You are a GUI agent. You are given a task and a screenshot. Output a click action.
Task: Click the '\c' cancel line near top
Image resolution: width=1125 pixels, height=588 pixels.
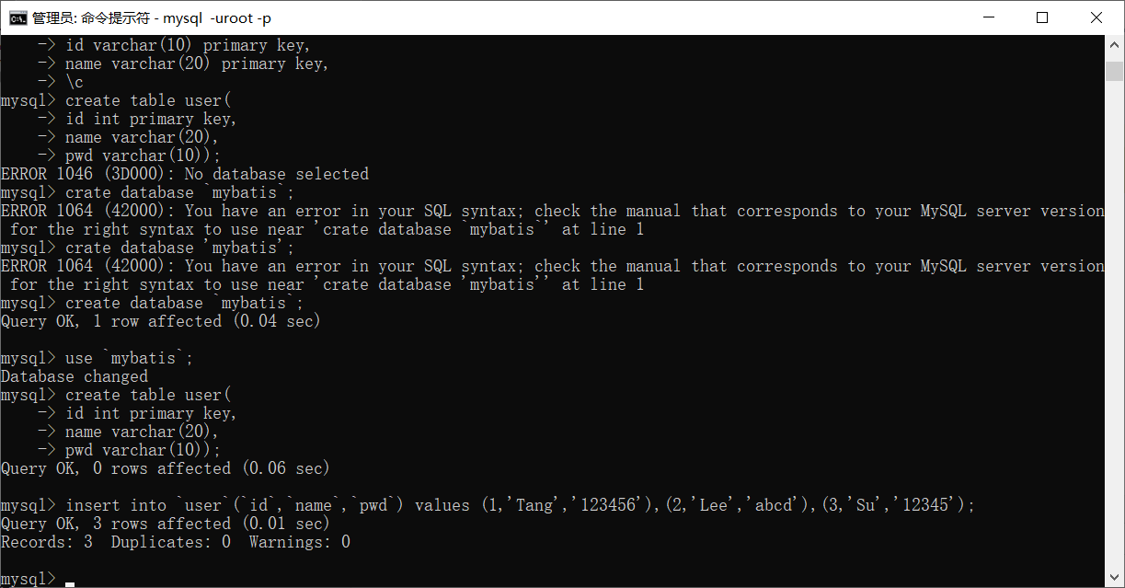(x=75, y=82)
